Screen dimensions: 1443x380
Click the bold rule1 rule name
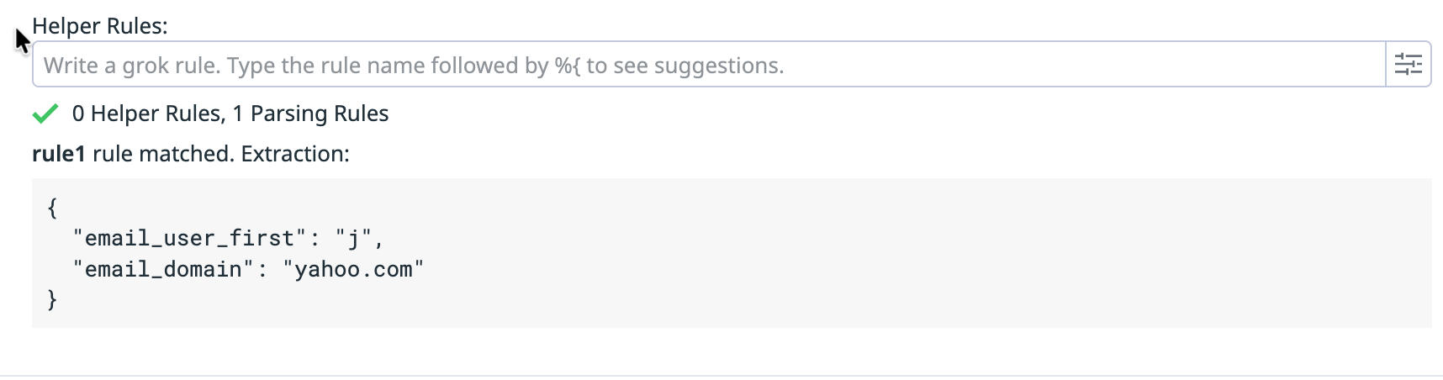pyautogui.click(x=58, y=154)
